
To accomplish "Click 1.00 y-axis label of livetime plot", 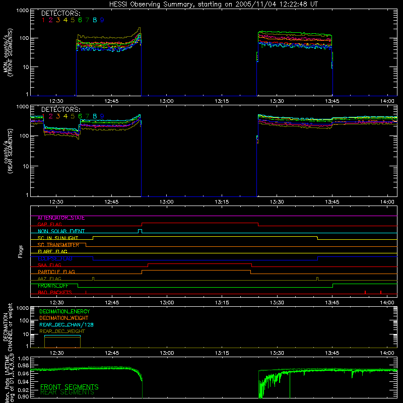I will click(x=23, y=359).
